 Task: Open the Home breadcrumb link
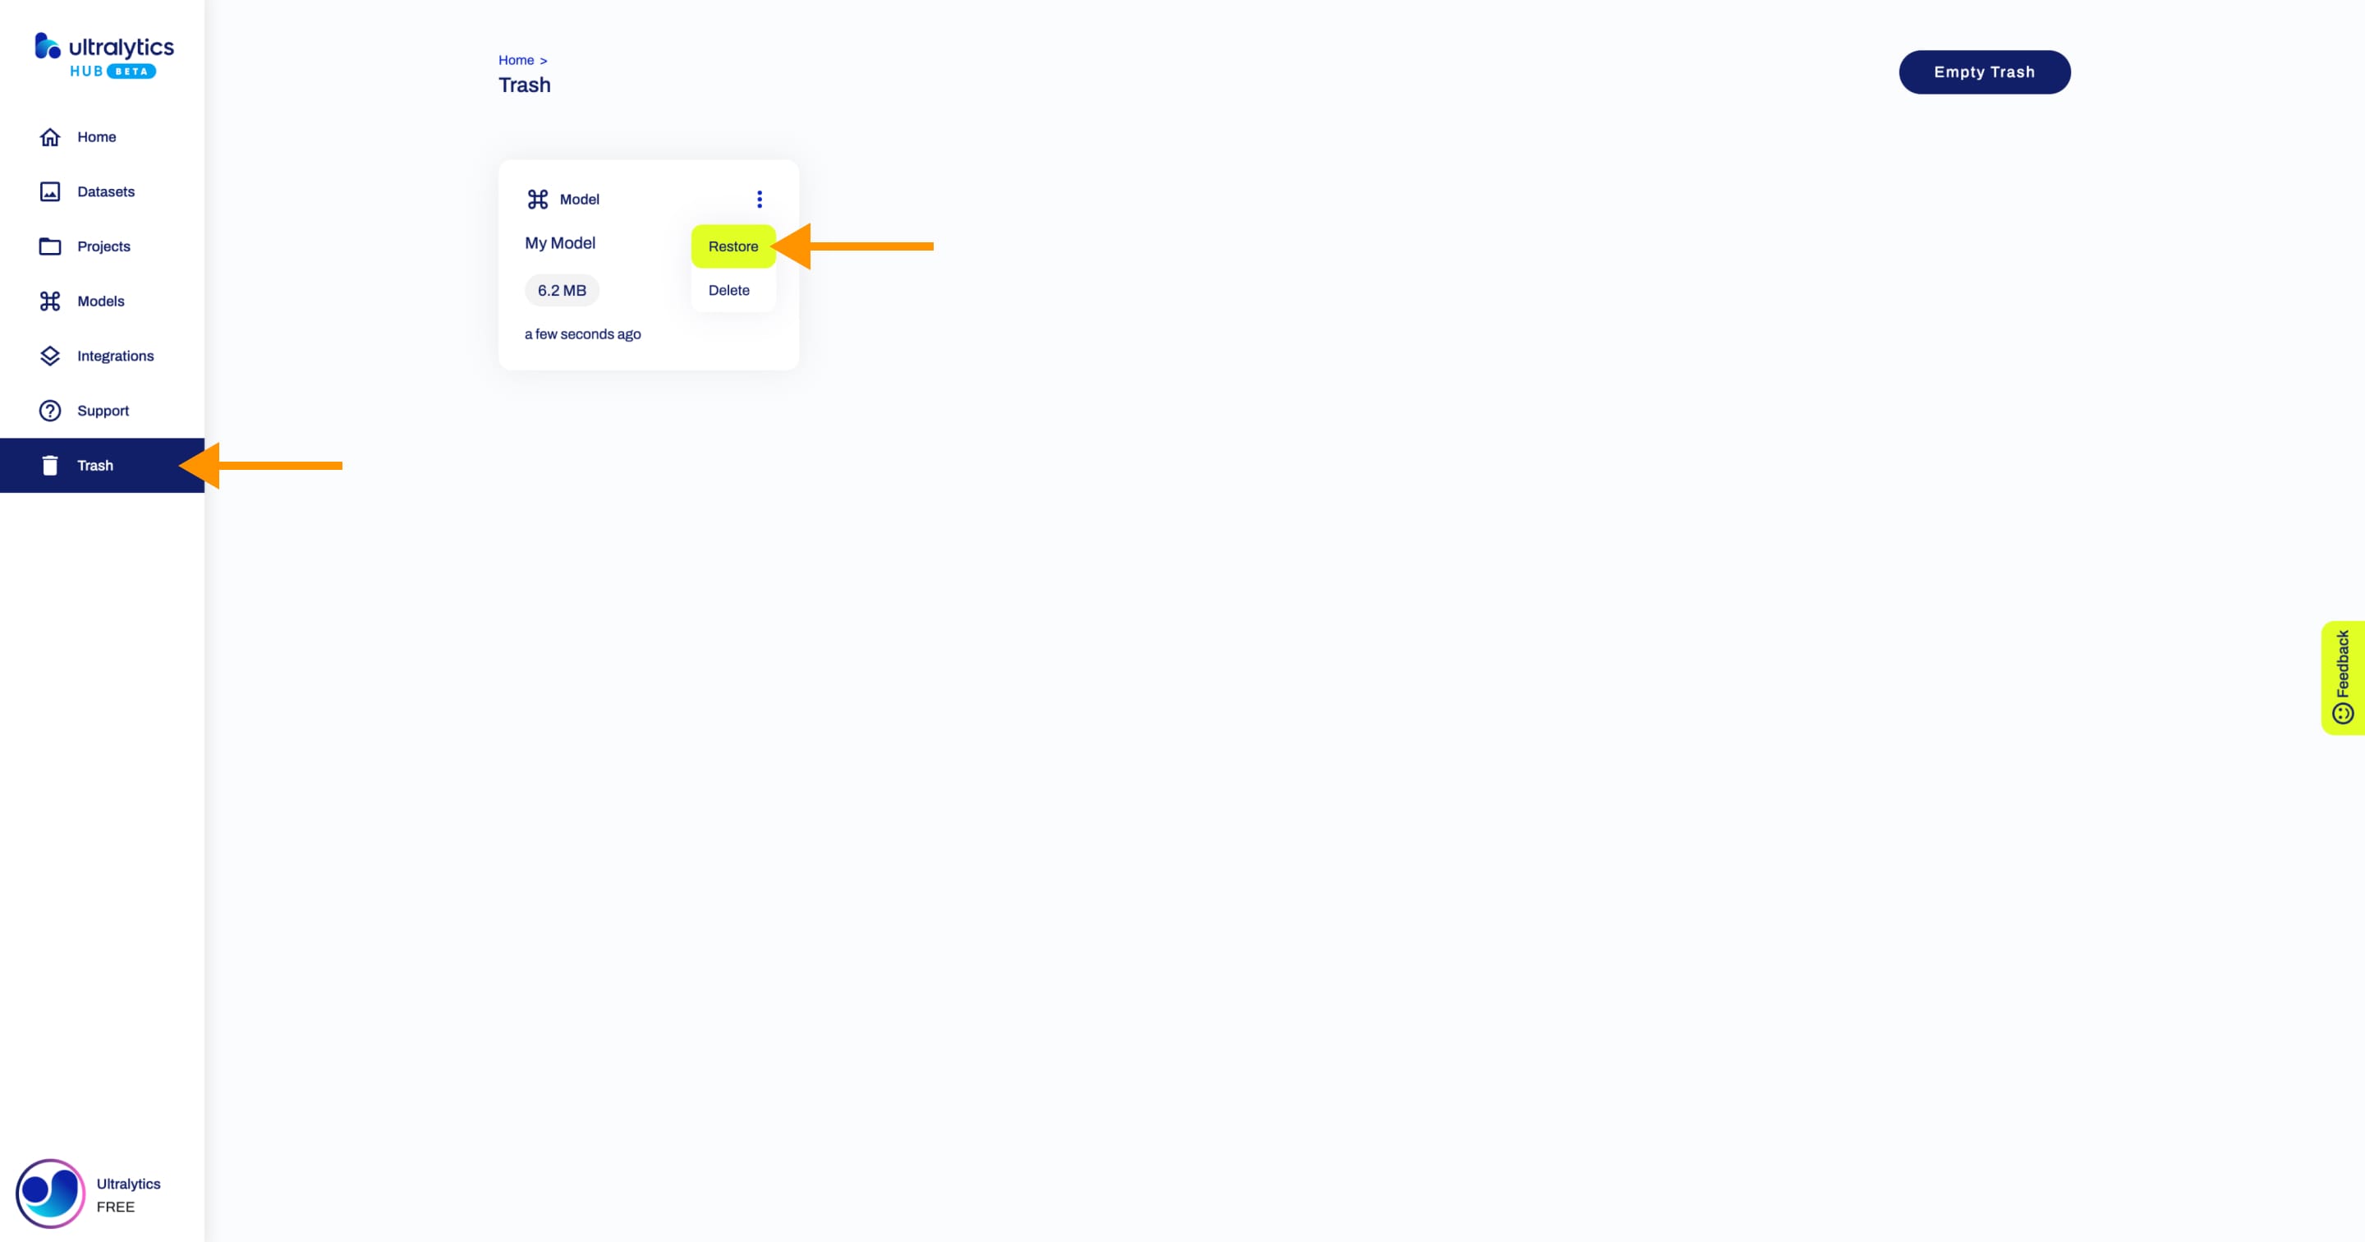[517, 57]
